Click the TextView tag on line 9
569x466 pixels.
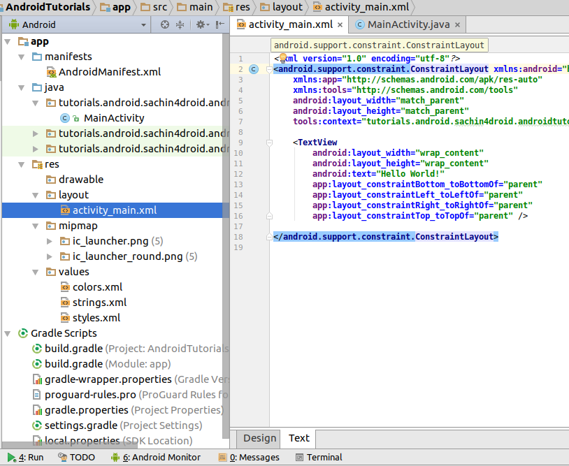(x=317, y=143)
